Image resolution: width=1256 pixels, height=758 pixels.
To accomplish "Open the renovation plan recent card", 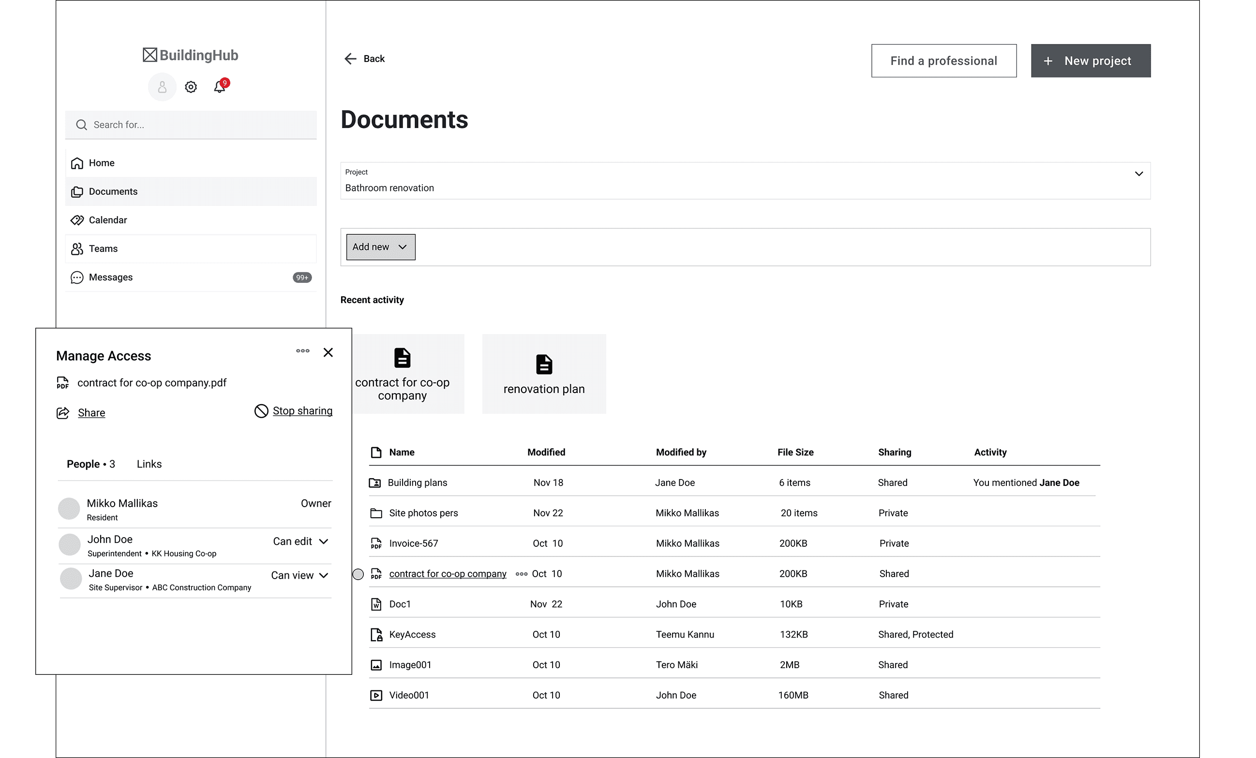I will [x=544, y=374].
